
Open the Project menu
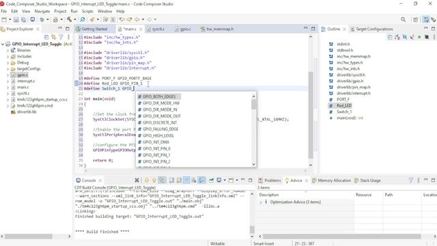point(60,11)
